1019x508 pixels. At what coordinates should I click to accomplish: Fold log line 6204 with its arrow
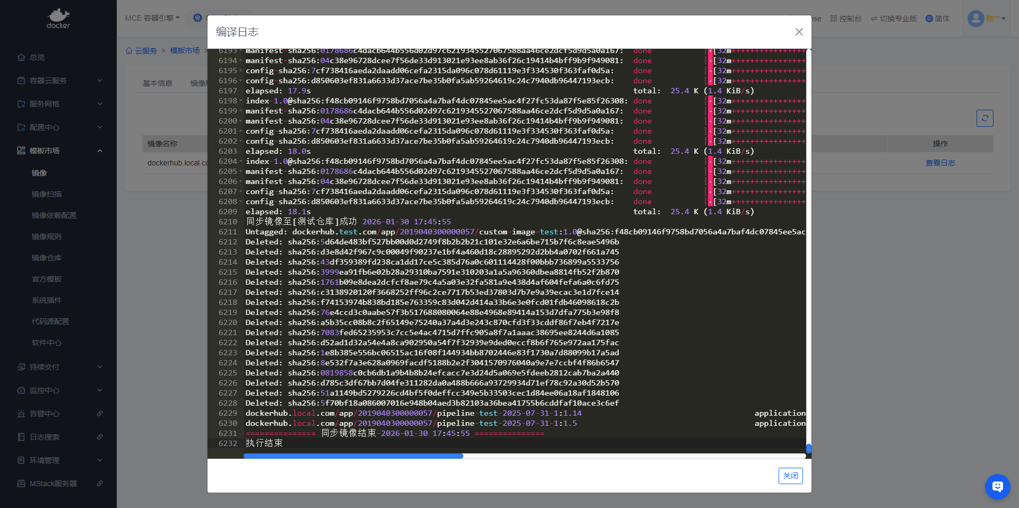coord(240,162)
